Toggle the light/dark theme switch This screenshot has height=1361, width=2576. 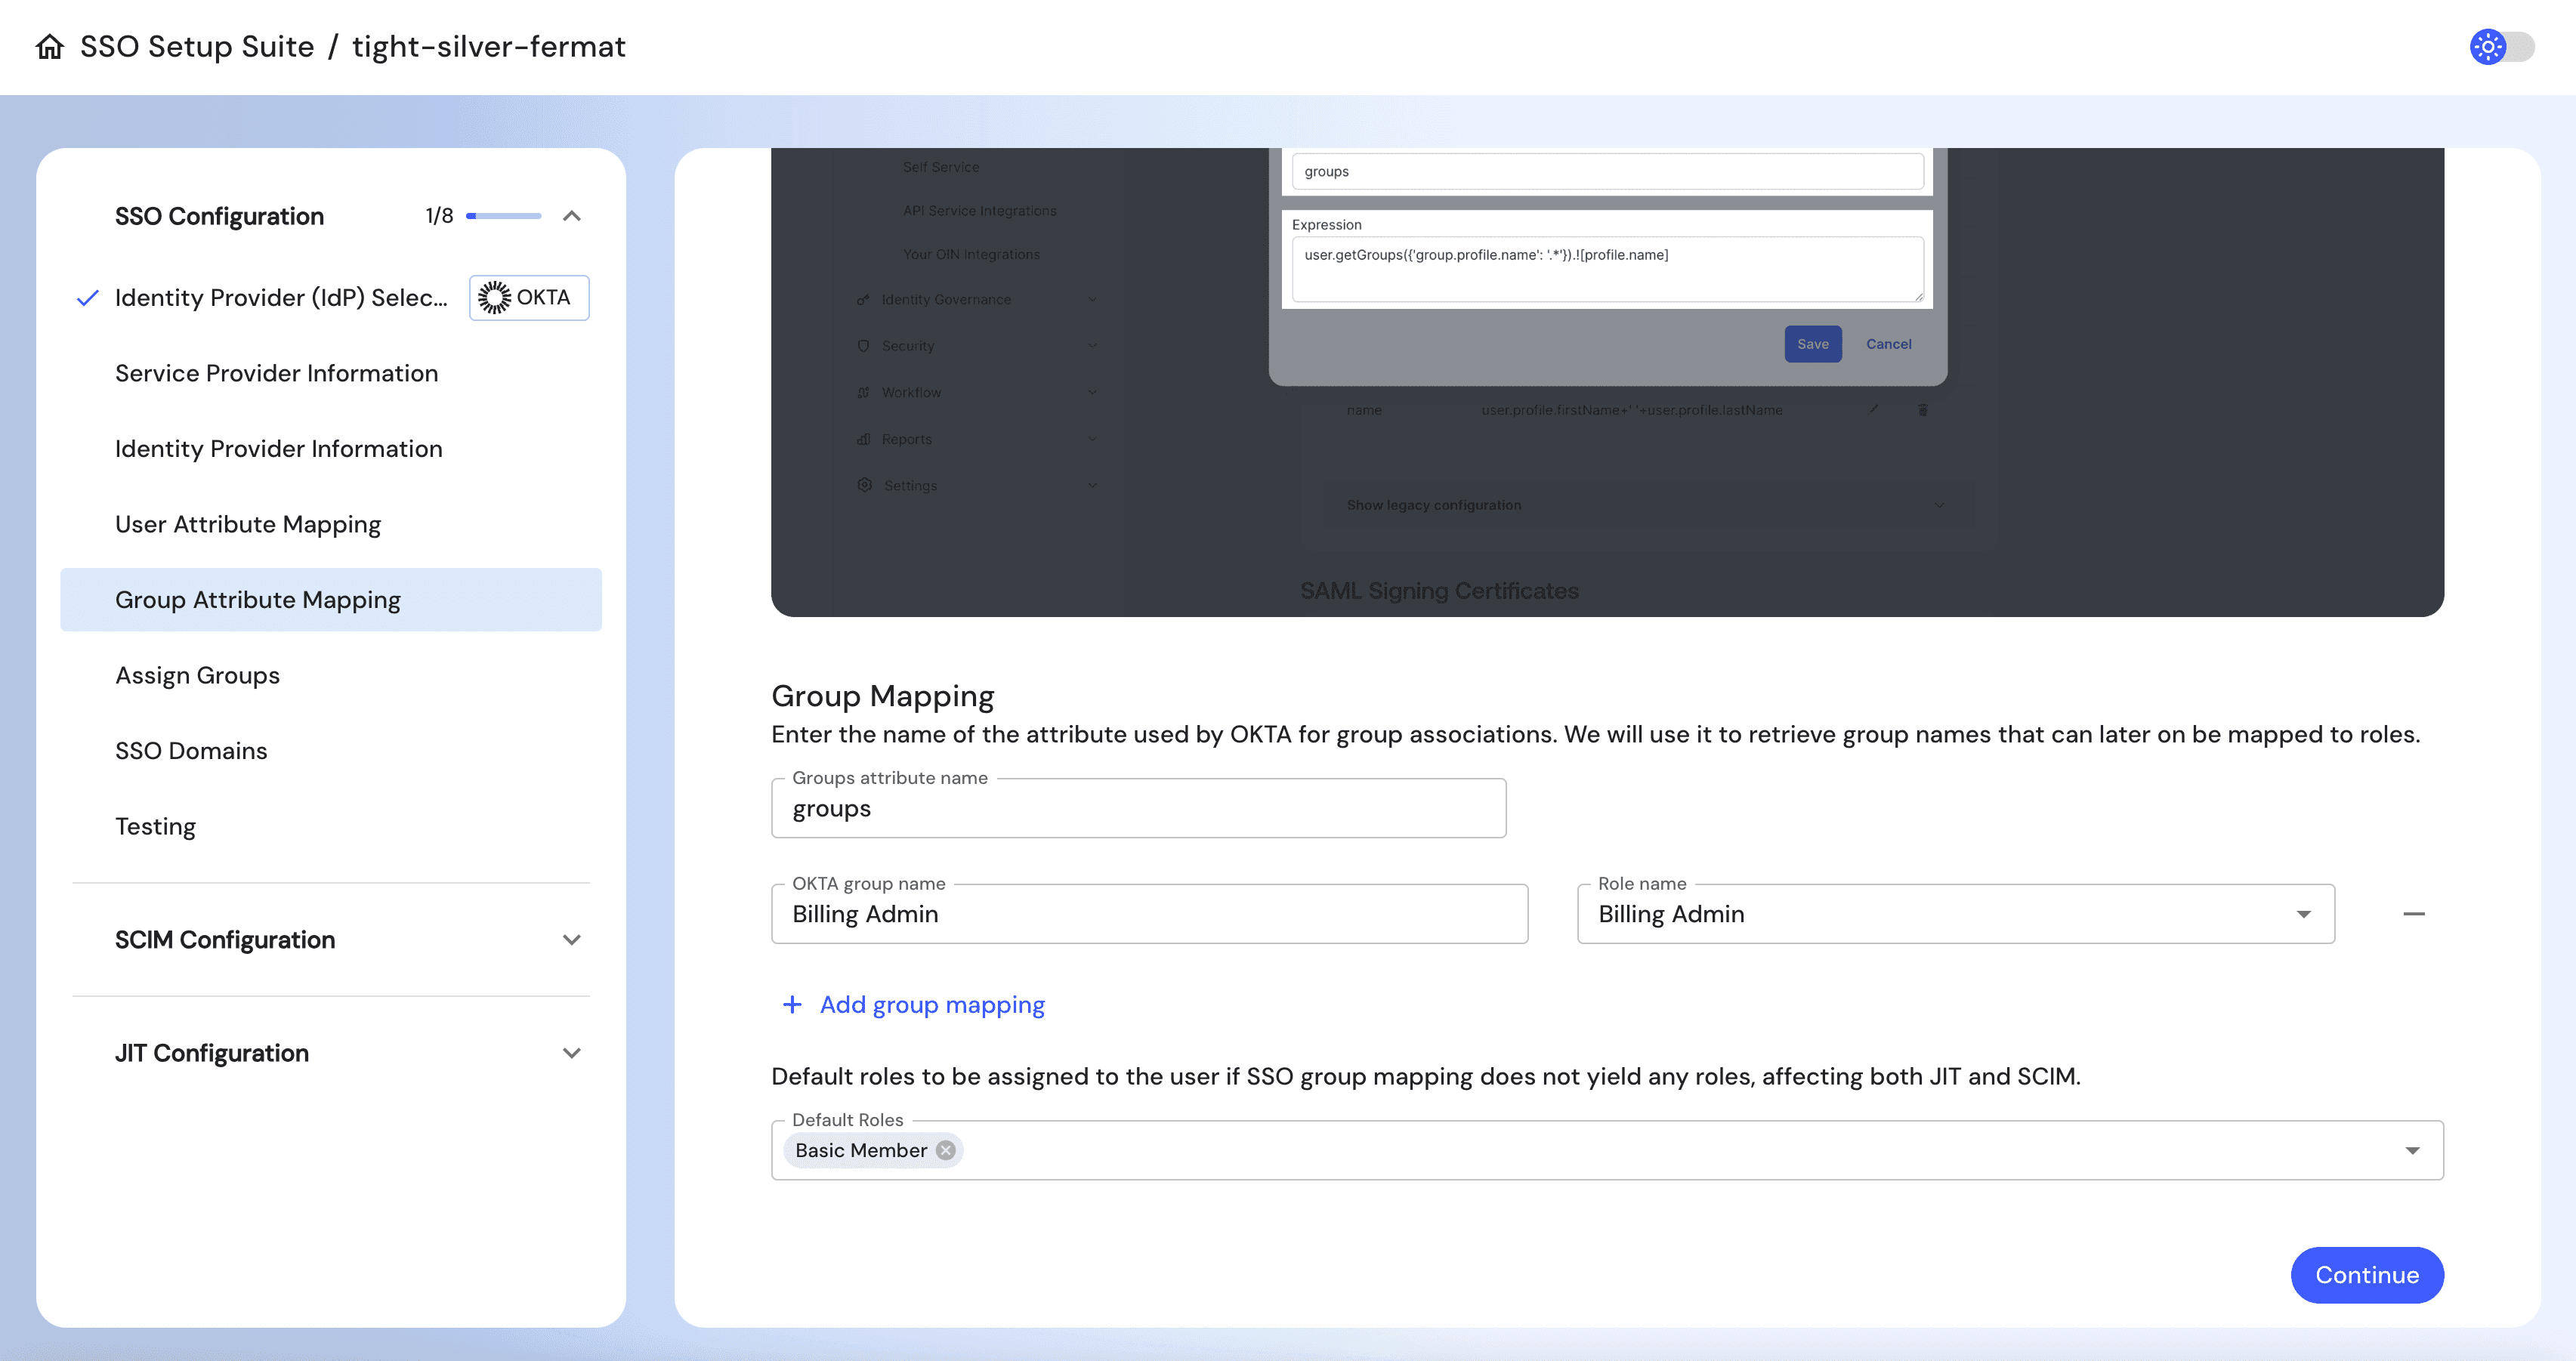click(x=2501, y=47)
